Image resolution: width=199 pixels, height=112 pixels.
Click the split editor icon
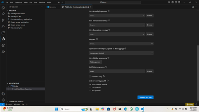tap(193, 7)
